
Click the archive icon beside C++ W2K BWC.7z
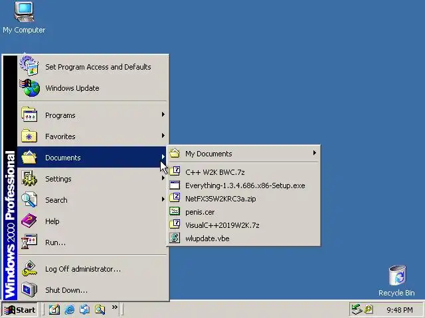pyautogui.click(x=175, y=172)
